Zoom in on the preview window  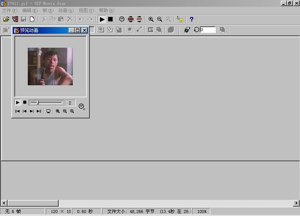click(x=57, y=111)
